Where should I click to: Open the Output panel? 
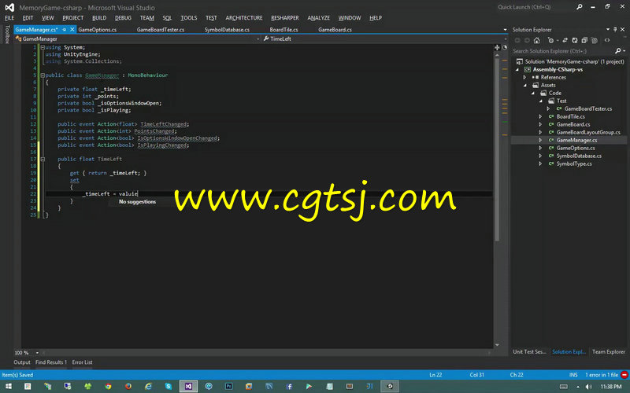(x=22, y=362)
